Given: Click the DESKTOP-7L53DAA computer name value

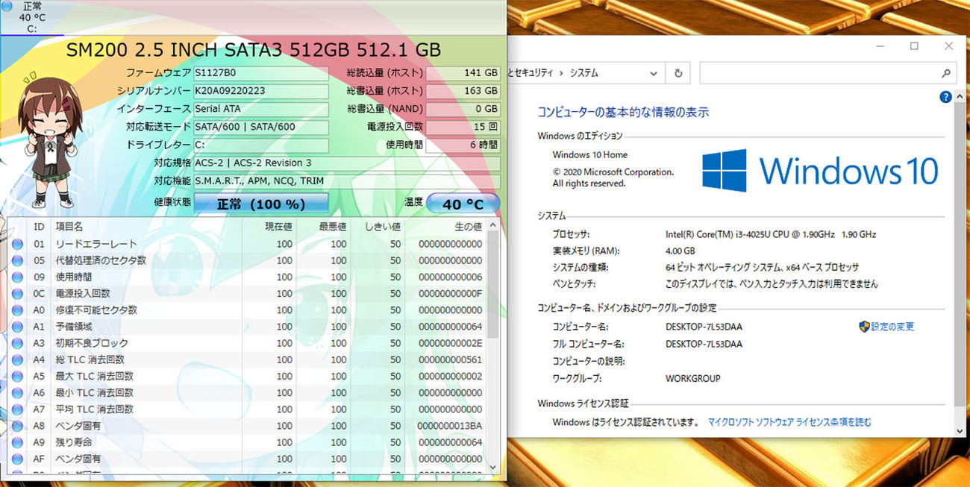Looking at the screenshot, I should [704, 327].
